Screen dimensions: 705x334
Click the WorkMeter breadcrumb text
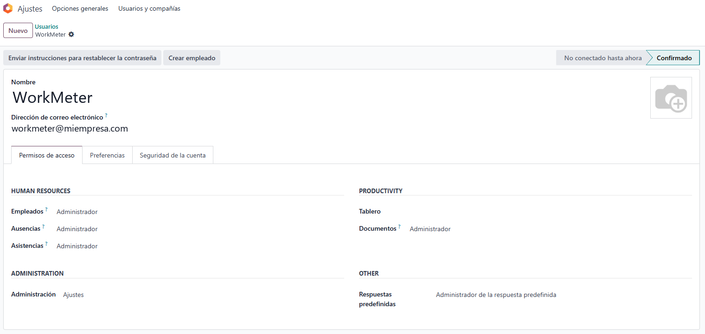tap(51, 35)
